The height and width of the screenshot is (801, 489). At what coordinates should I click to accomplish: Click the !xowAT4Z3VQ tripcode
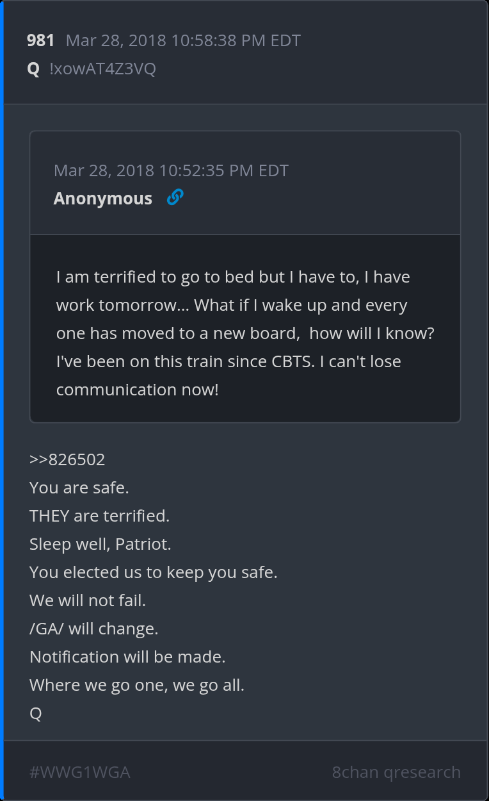102,69
